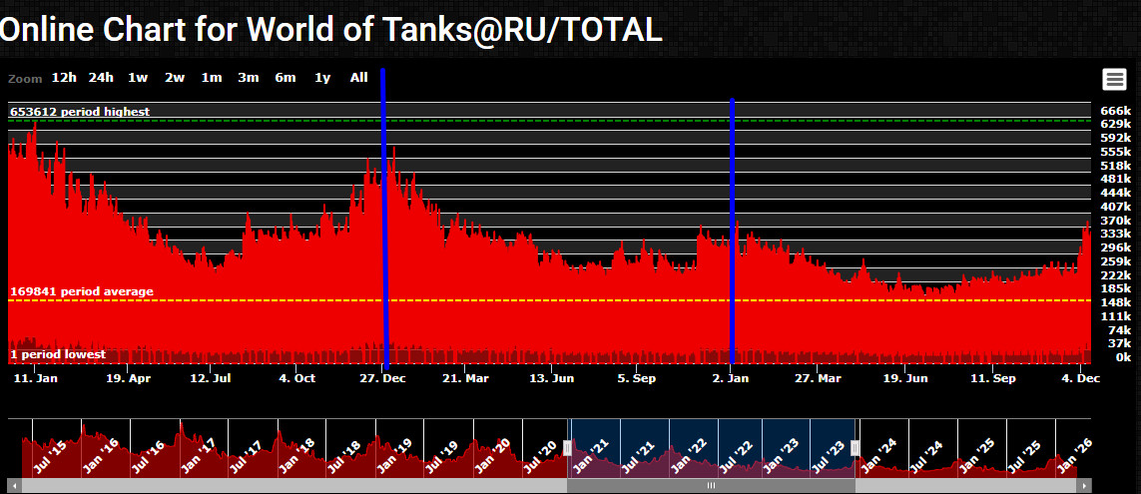Set zoom range to 1w
Viewport: 1141px width, 494px height.
(x=138, y=78)
